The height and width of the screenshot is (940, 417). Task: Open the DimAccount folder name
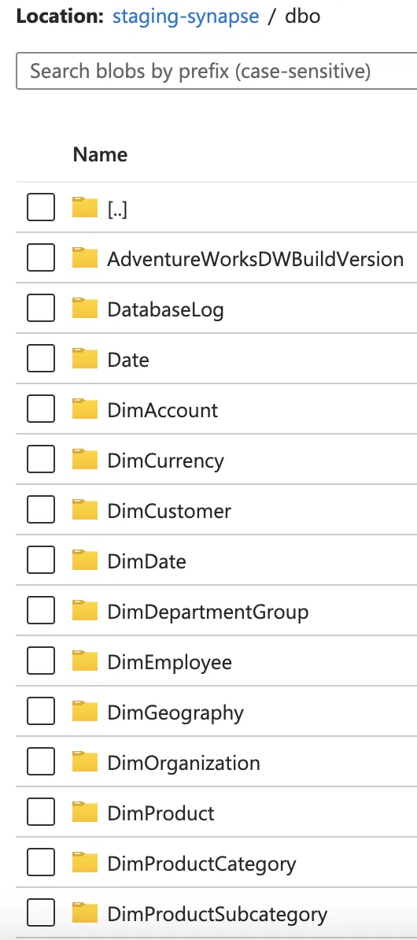(162, 410)
